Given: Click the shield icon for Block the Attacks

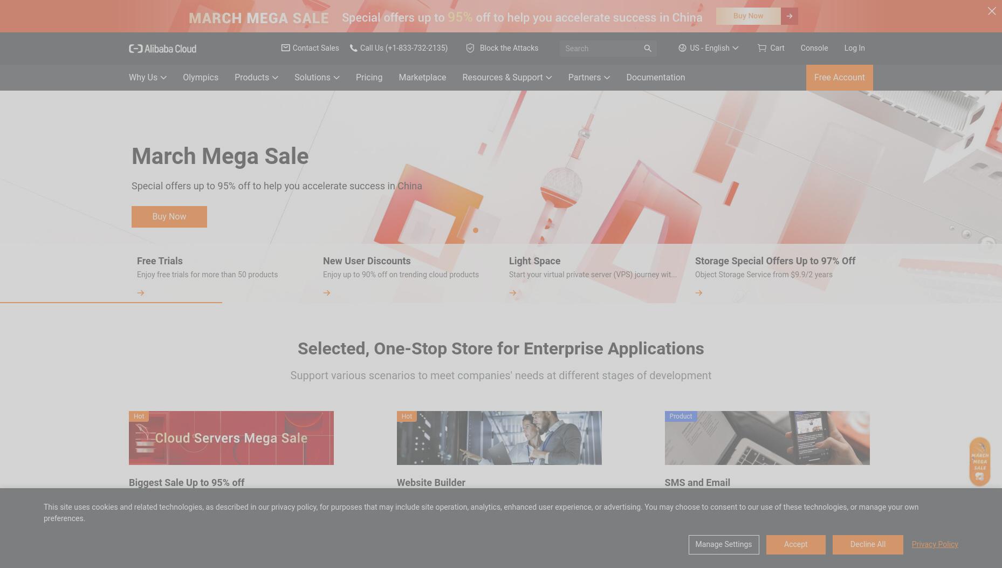Looking at the screenshot, I should [470, 48].
